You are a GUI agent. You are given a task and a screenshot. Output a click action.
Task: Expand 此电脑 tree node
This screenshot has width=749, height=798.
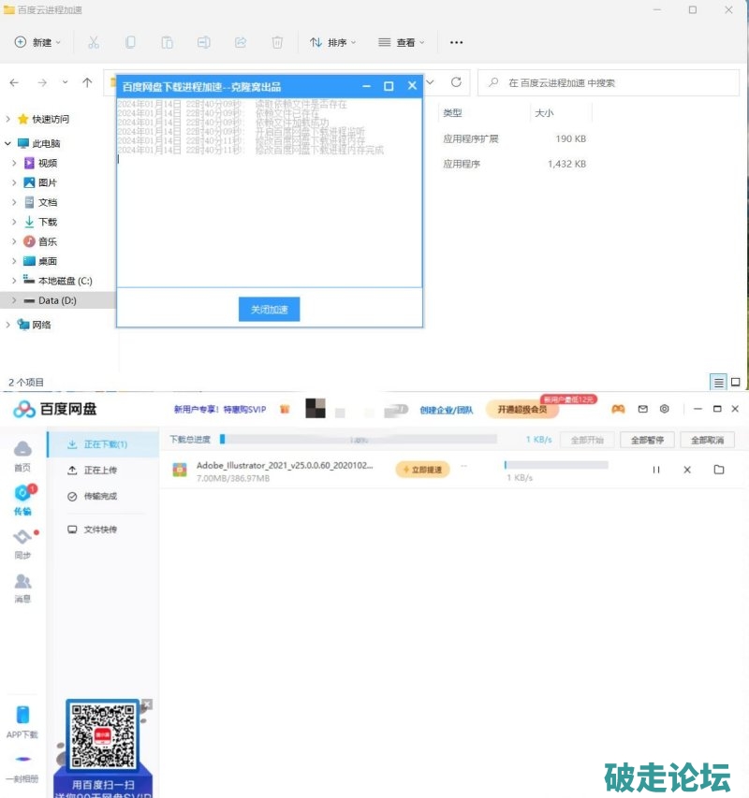[9, 143]
